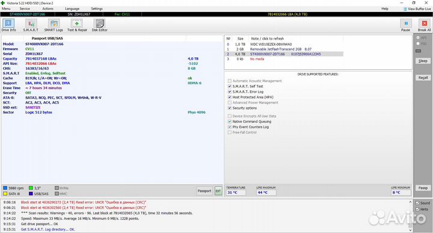Toggle S.M.A.R.T. Error Log checkbox
This screenshot has width=433, height=233.
coord(230,92)
